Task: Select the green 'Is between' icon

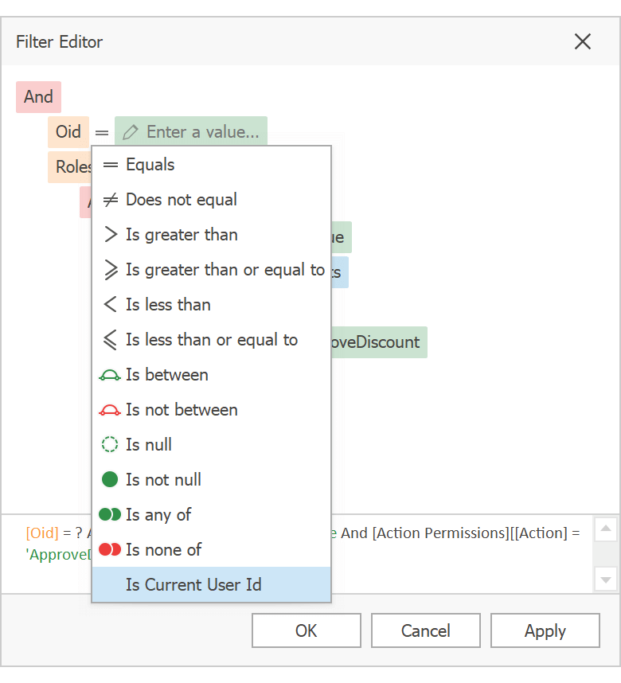Action: click(x=108, y=374)
